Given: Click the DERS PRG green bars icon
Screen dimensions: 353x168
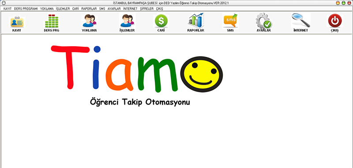Looking at the screenshot, I should 52,21.
